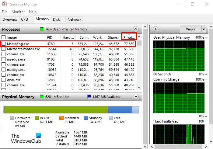This screenshot has width=213, height=149.
Task: Click the graph pane vertical scroll up arrow
Action: (x=211, y=27)
